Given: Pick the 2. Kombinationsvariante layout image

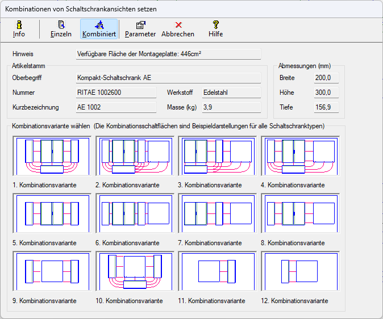Looking at the screenshot, I should [135, 157].
